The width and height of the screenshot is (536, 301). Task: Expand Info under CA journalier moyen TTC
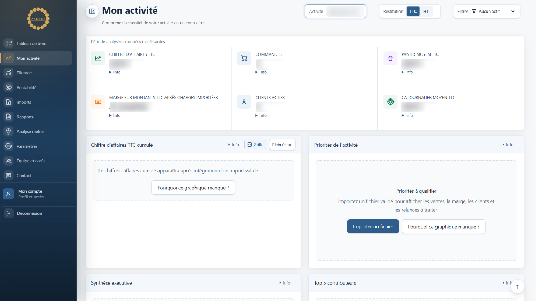coord(407,115)
